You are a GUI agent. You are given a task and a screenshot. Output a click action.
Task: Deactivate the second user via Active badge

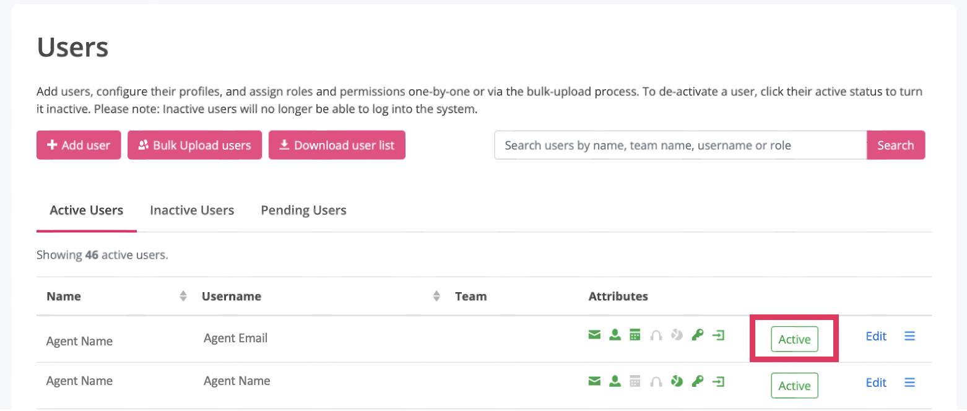(794, 386)
